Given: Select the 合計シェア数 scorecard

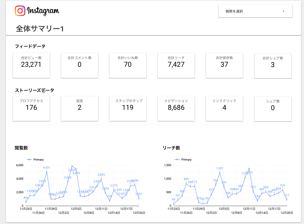Looking at the screenshot, I should tap(273, 65).
